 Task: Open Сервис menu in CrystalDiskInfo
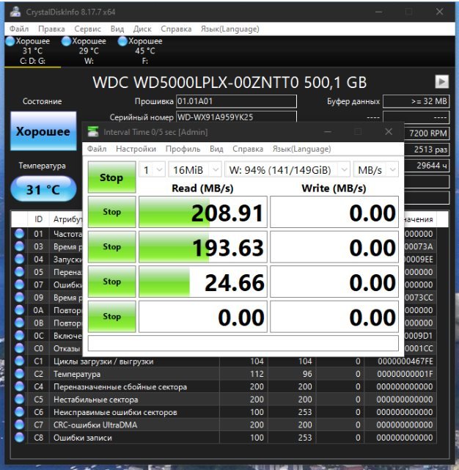(87, 29)
